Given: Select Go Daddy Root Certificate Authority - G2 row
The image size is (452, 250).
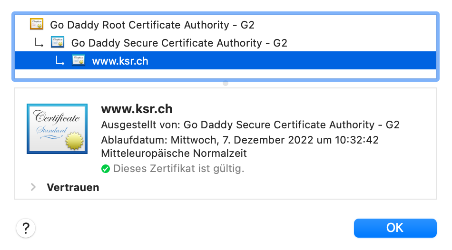Looking at the screenshot, I should click(155, 25).
